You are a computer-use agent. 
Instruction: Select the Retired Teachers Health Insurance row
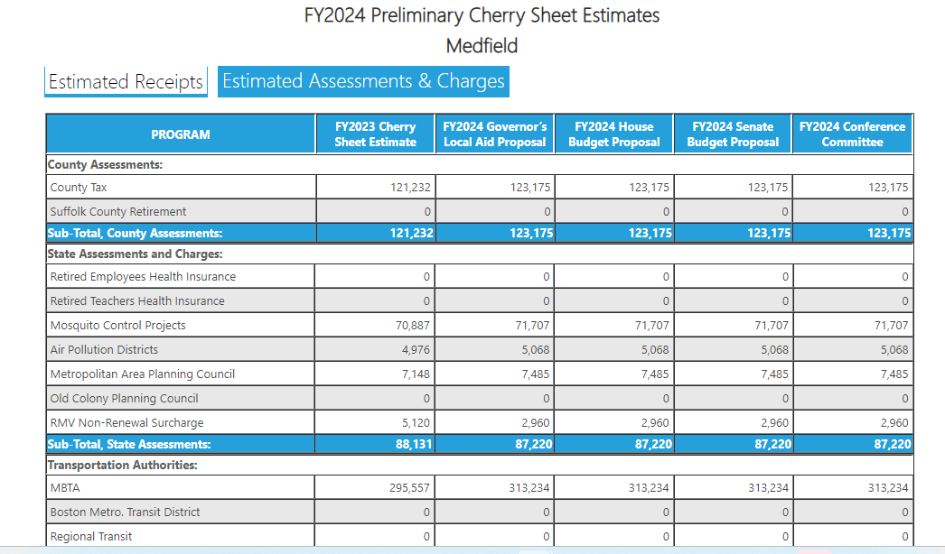(x=137, y=301)
